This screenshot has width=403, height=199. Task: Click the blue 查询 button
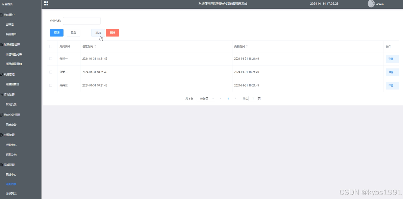pyautogui.click(x=56, y=33)
